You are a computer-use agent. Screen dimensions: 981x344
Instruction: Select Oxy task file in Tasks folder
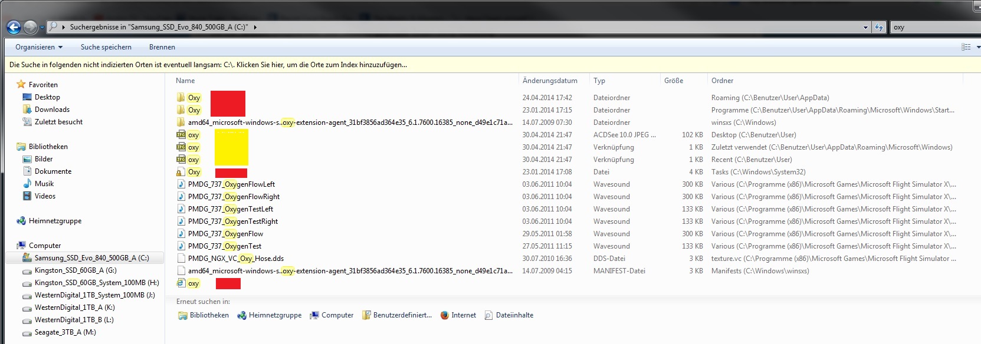point(194,172)
